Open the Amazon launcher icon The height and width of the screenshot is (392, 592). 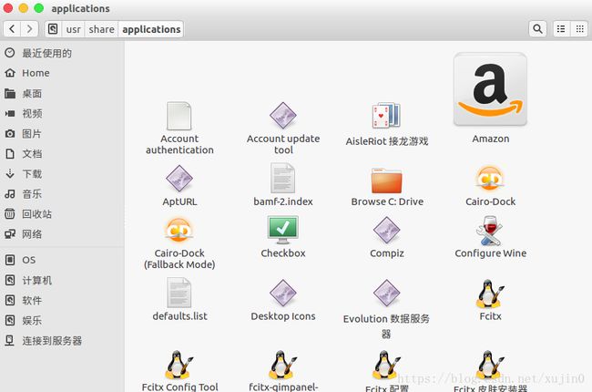coord(490,89)
